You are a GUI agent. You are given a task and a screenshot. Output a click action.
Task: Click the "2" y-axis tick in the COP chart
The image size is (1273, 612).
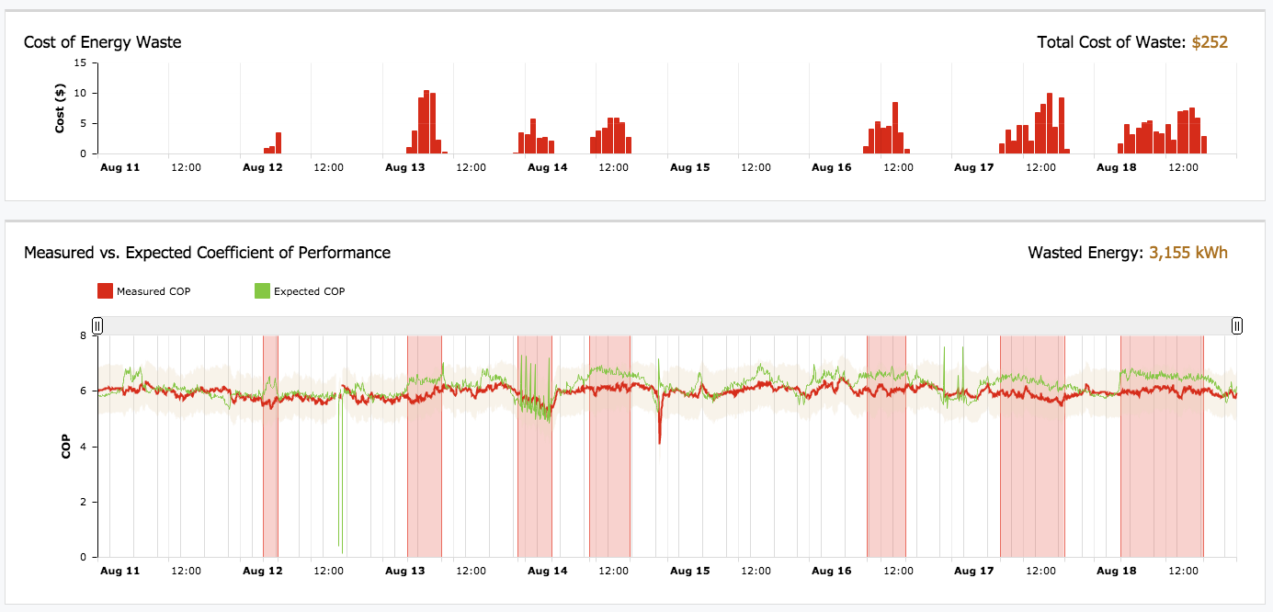point(82,502)
